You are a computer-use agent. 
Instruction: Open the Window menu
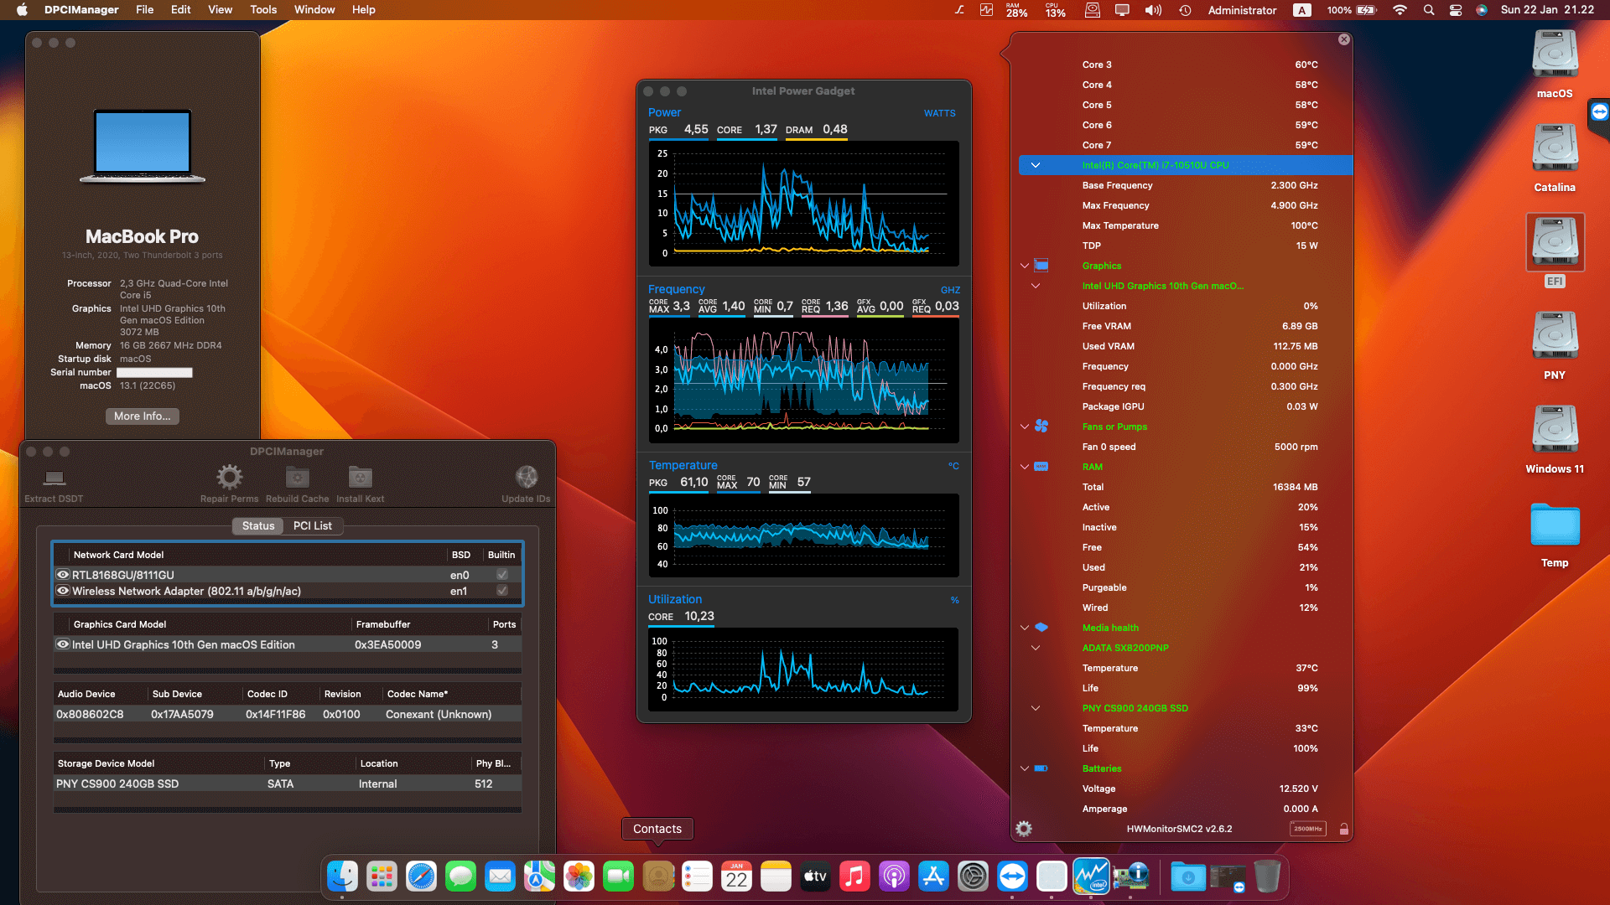[x=314, y=10]
